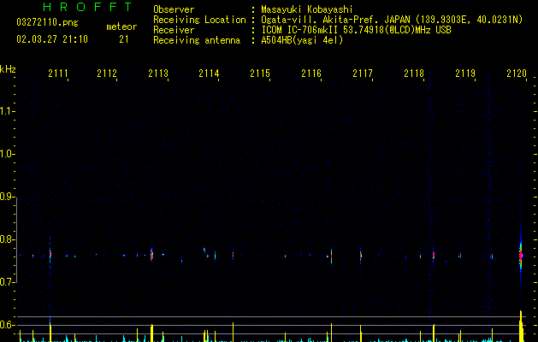
Task: Click the 'Observer' field label
Action: click(x=174, y=9)
